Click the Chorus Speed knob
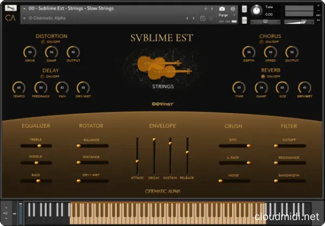 270,52
